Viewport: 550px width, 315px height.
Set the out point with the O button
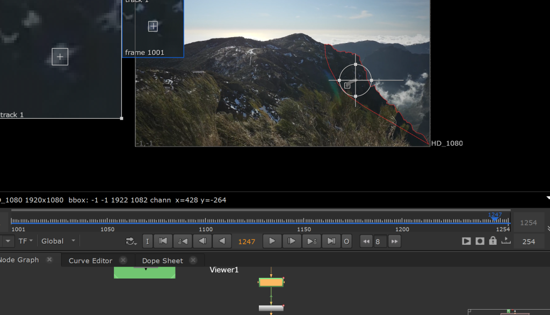(346, 241)
